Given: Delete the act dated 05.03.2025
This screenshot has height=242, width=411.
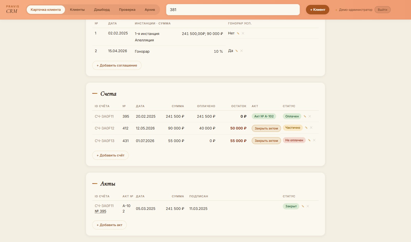Looking at the screenshot, I should pos(308,206).
